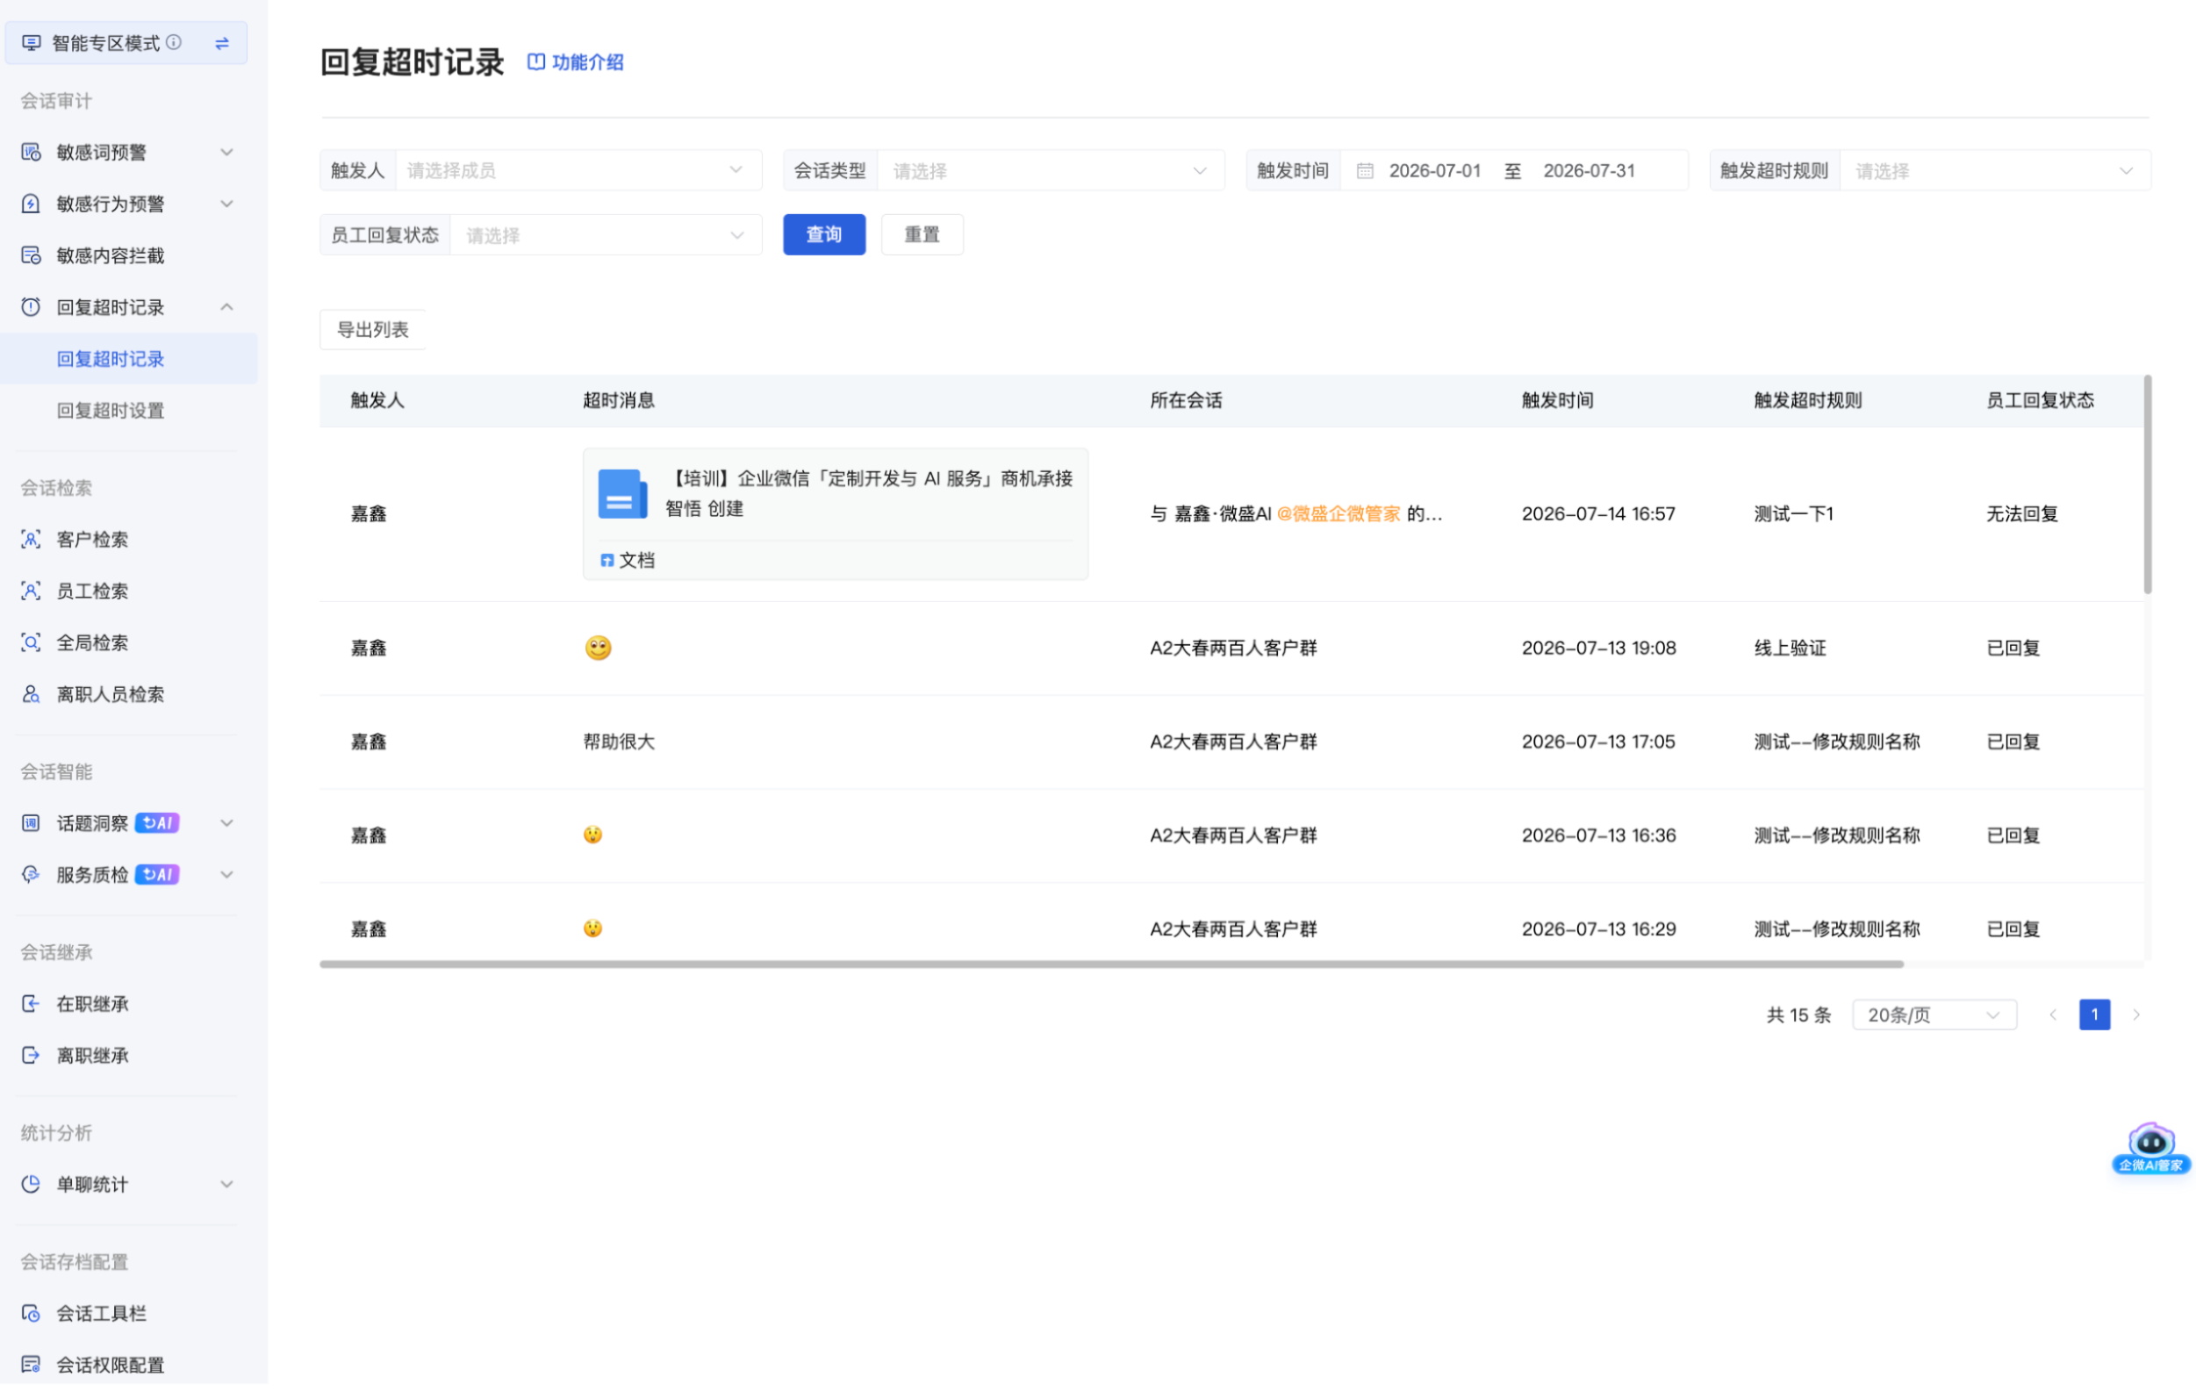Open the 会话类型 dropdown
This screenshot has width=2196, height=1391.
pyautogui.click(x=1051, y=170)
